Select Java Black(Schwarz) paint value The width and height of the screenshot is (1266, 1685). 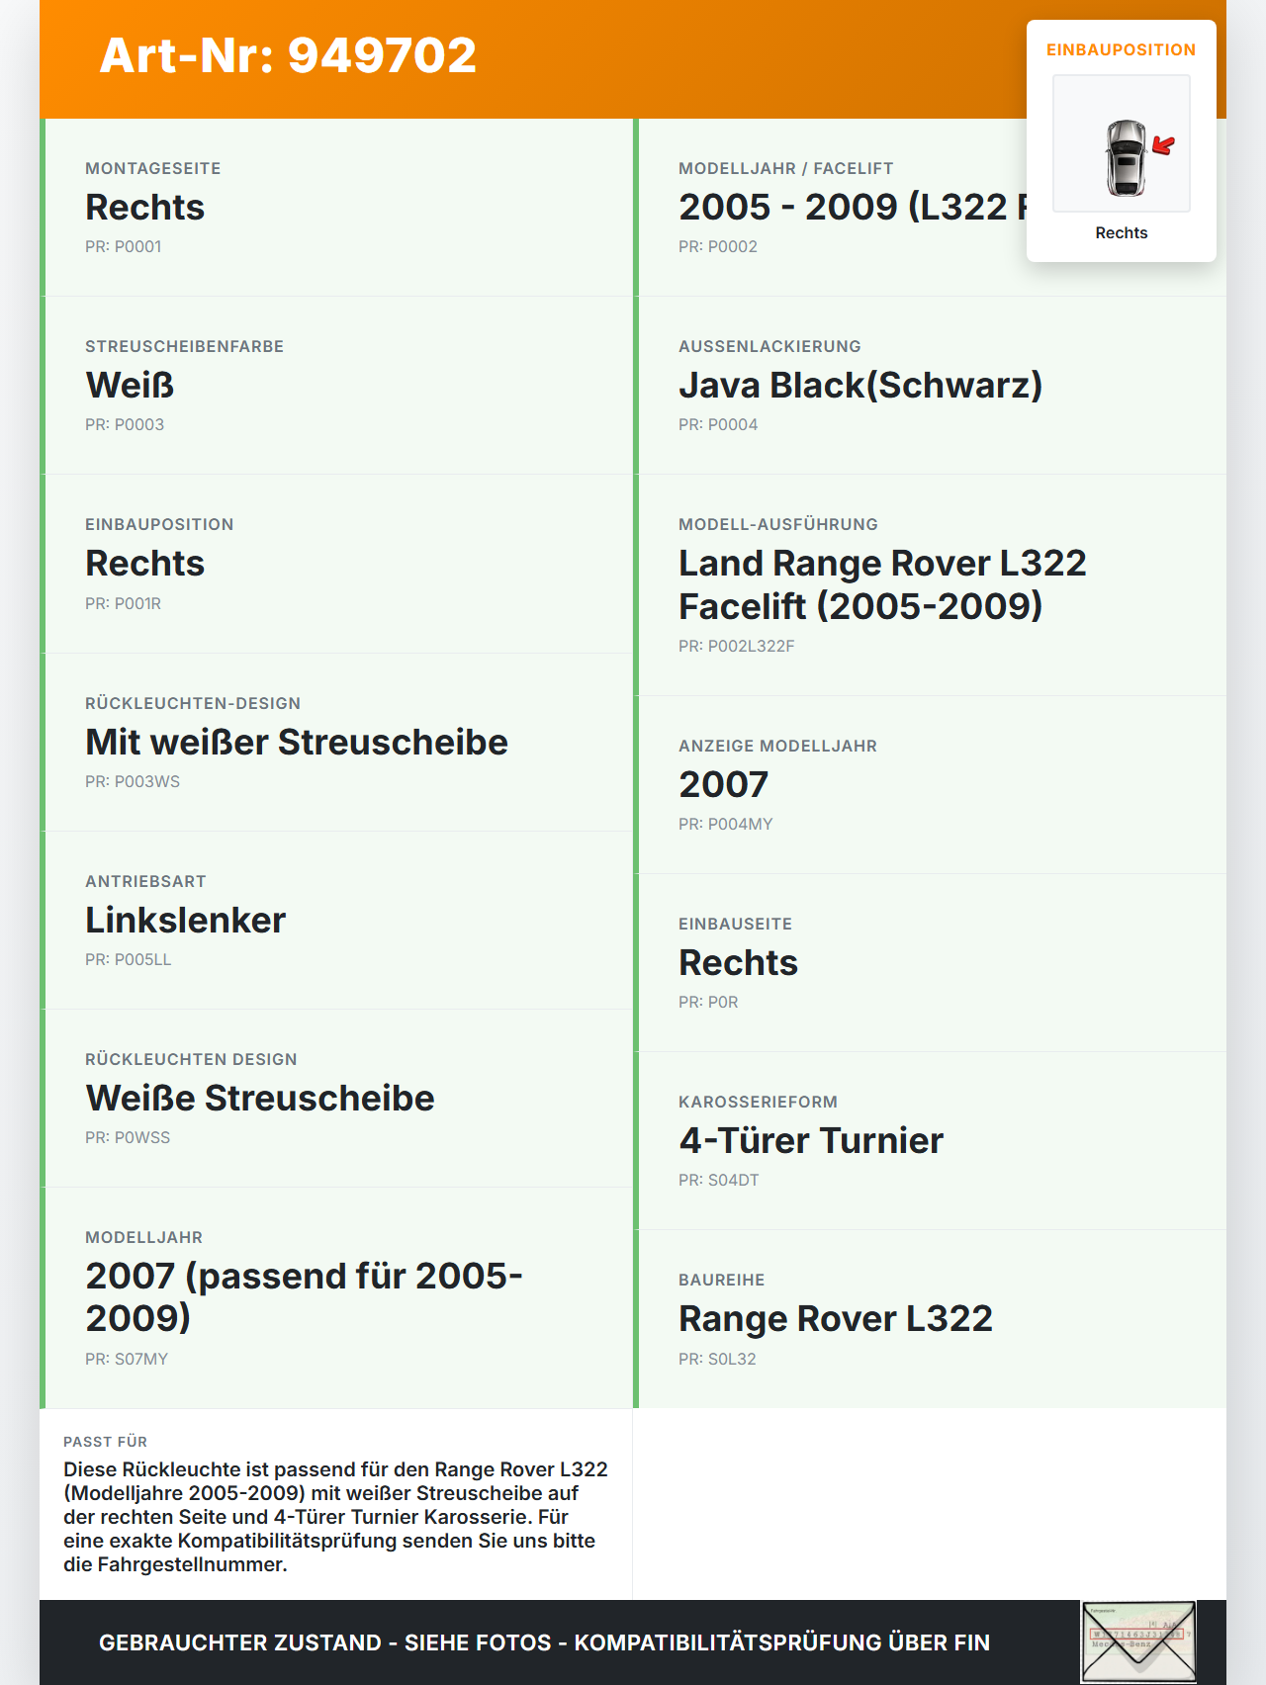(x=860, y=385)
